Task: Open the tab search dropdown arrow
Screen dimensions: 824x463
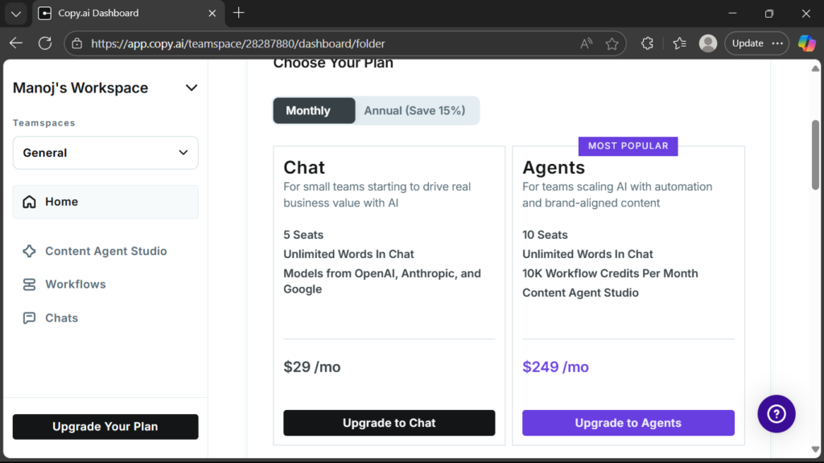Action: (15, 14)
